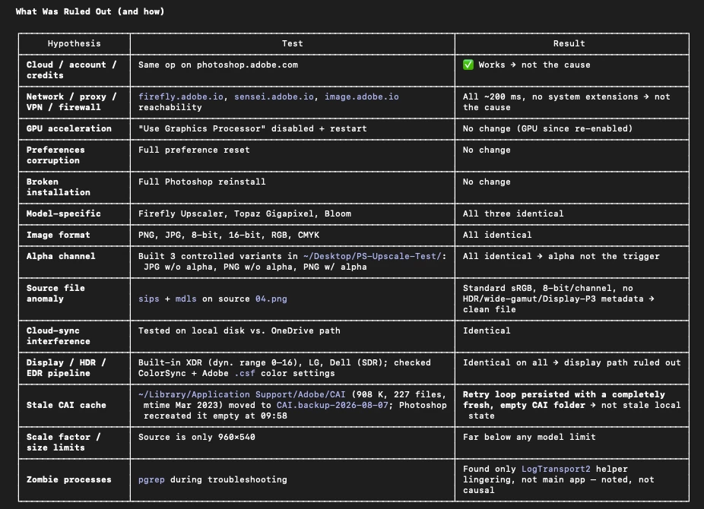Click the 'What Was Ruled Out' heading
This screenshot has width=704, height=509.
tap(90, 11)
